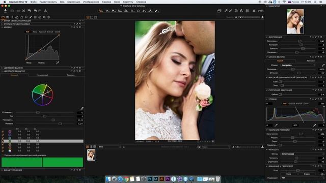Open the Коррекции menu
This screenshot has width=326, height=183.
tap(73, 2)
